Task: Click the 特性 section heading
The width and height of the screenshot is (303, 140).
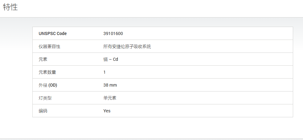Action: 10,7
